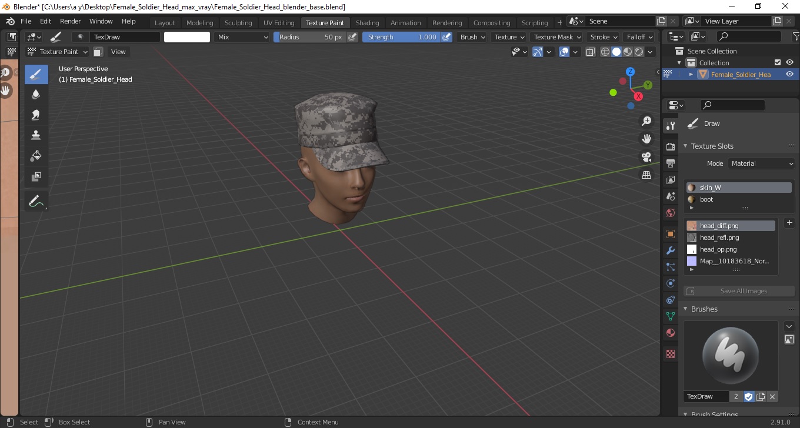Click the Blender logo menu icon
The image size is (800, 428).
coord(10,21)
